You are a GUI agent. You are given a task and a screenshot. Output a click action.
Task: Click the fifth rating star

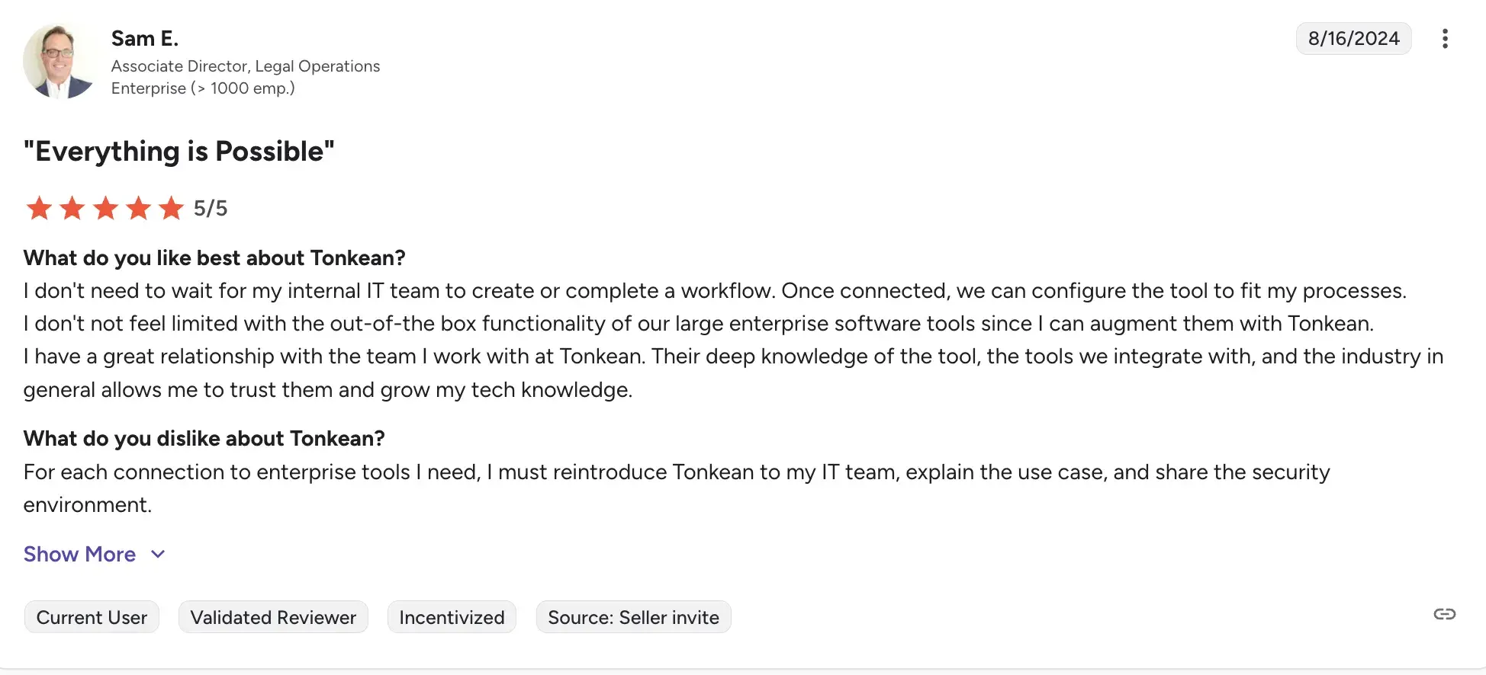pyautogui.click(x=172, y=208)
